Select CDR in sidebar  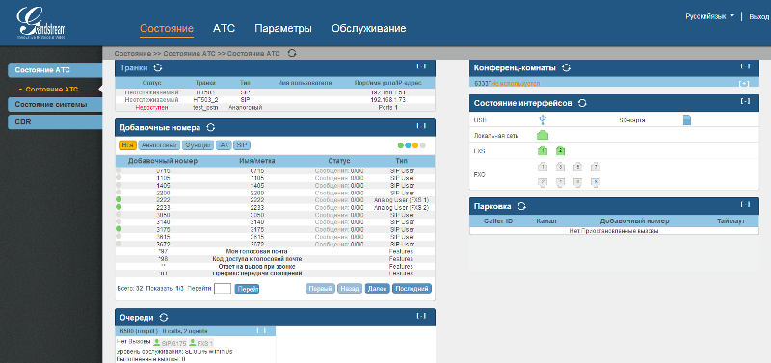point(55,122)
